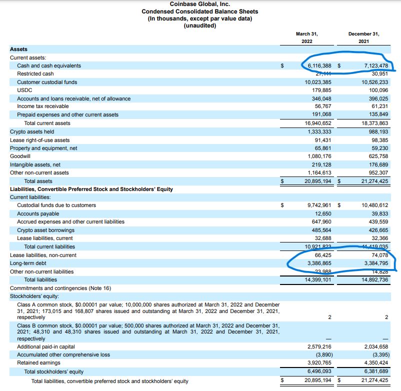Click the Retained earnings value 3,920,765
The width and height of the screenshot is (401, 391).
pyautogui.click(x=319, y=362)
